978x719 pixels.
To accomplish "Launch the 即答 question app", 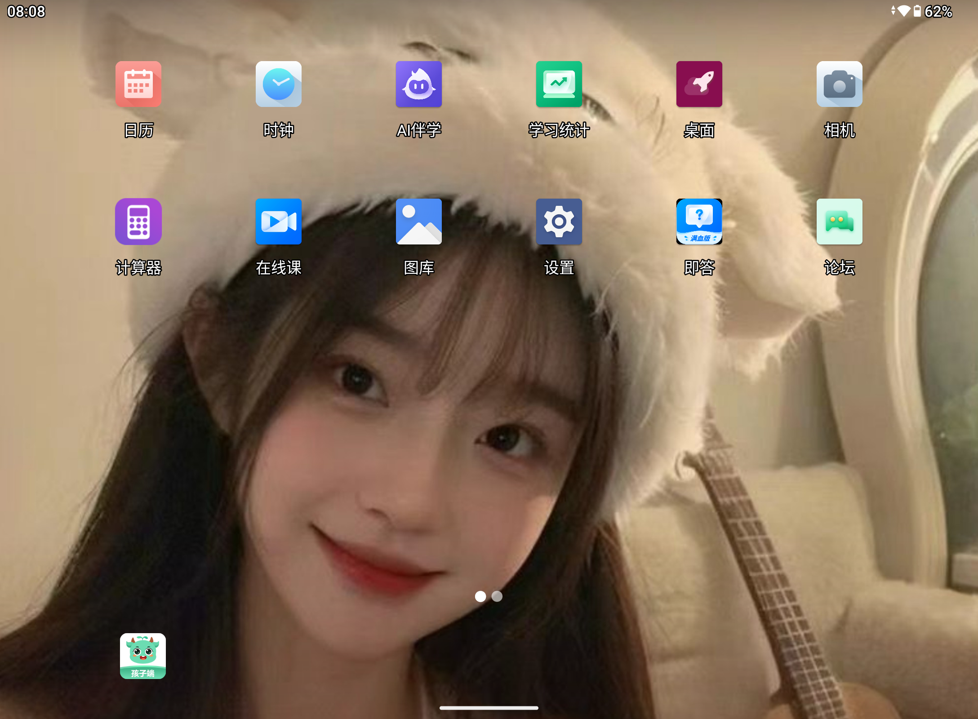I will click(699, 222).
